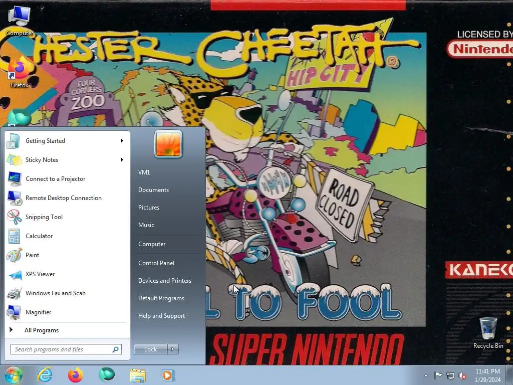Select the Computer desktop icon

click(x=20, y=21)
